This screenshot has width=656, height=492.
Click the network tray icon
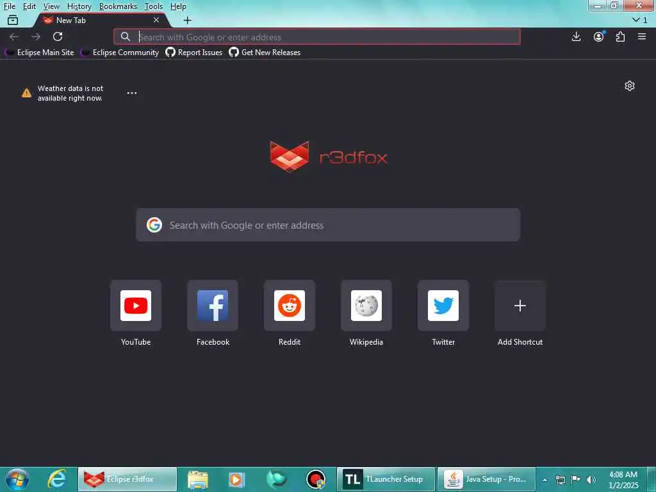pos(560,480)
